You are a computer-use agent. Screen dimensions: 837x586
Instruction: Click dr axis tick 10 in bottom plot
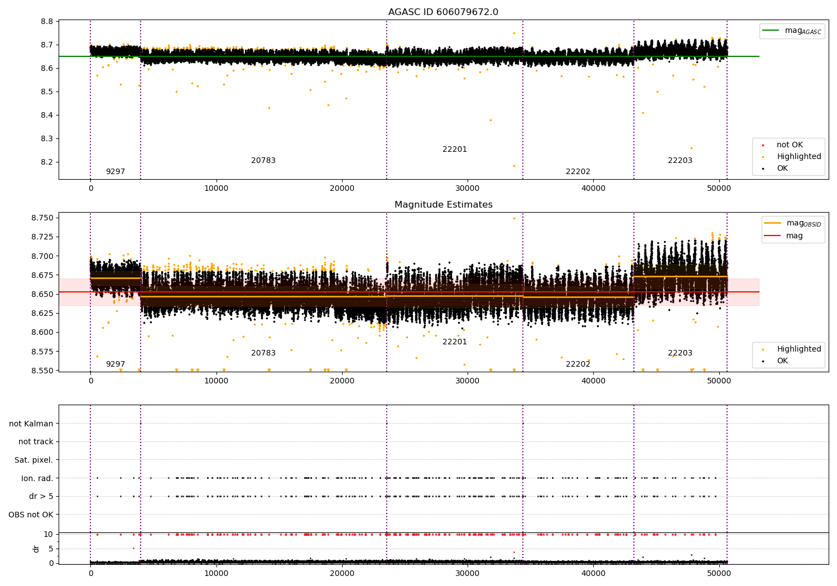point(49,535)
